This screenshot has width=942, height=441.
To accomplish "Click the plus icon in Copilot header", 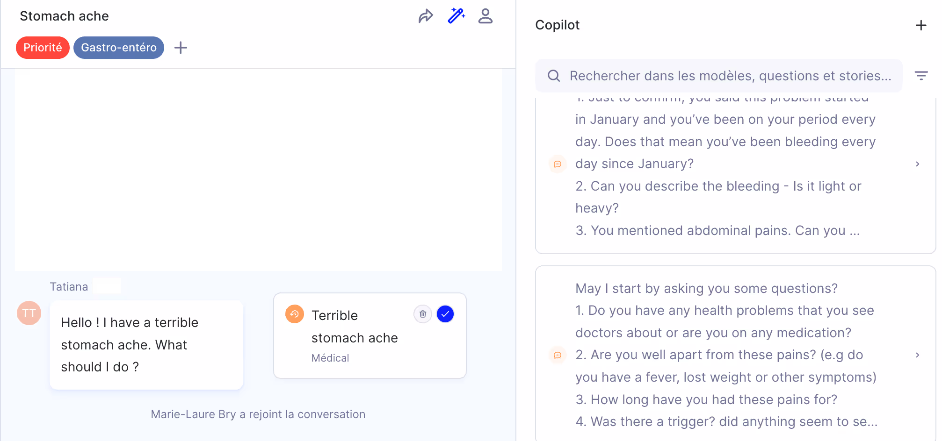I will point(921,25).
